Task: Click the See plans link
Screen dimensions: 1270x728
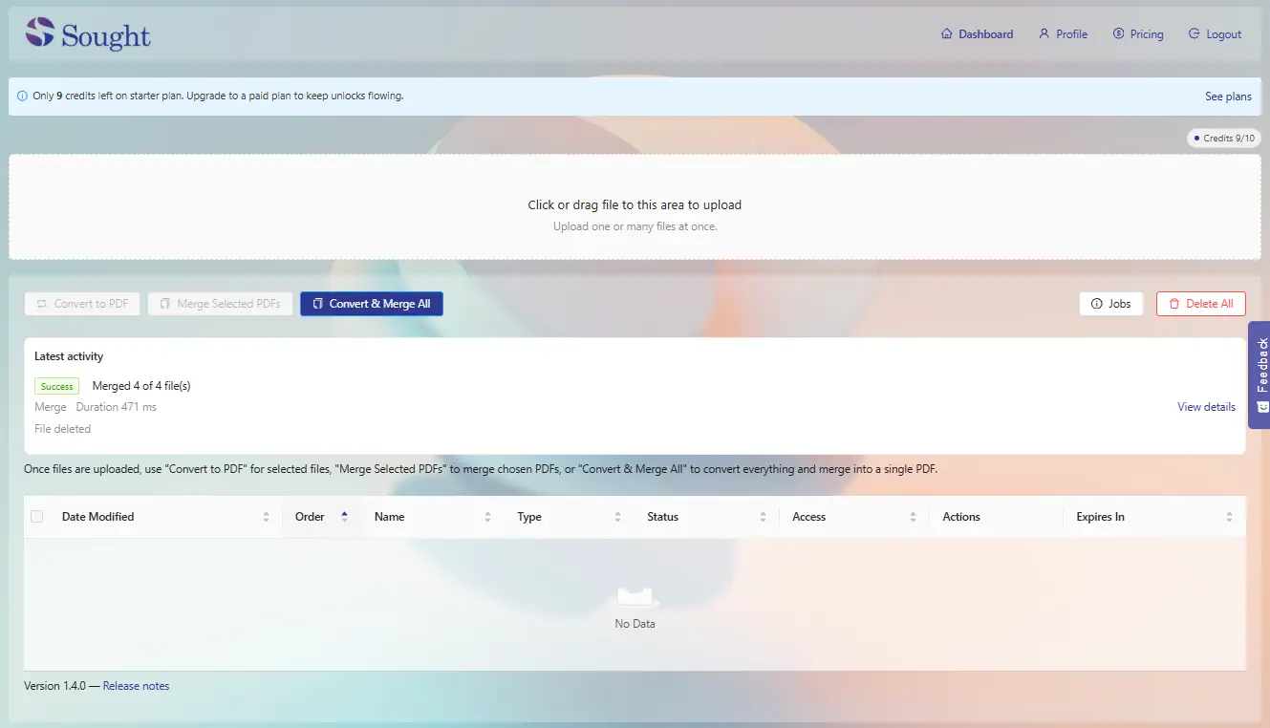Action: (1228, 96)
